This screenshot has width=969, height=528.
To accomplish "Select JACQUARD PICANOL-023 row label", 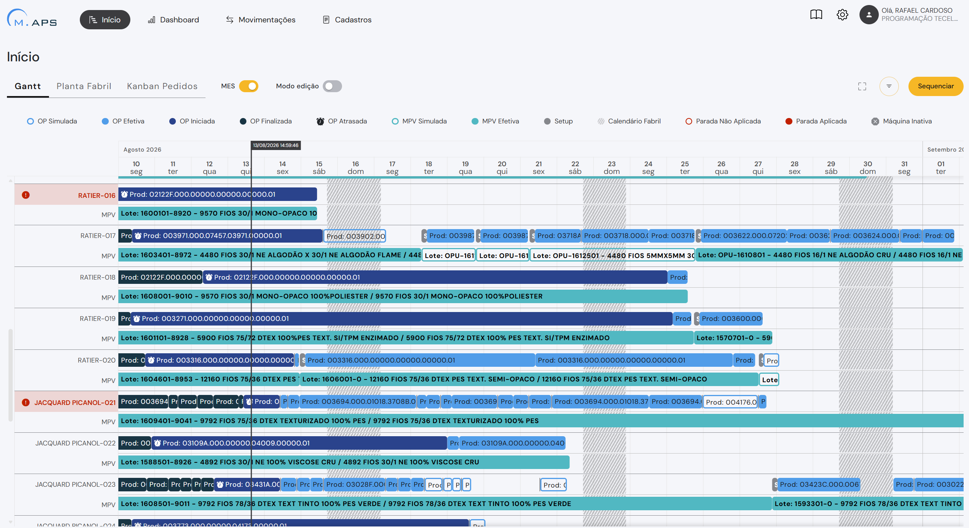I will (76, 484).
